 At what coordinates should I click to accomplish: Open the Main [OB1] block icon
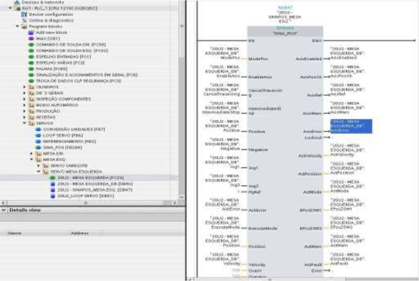(x=31, y=39)
